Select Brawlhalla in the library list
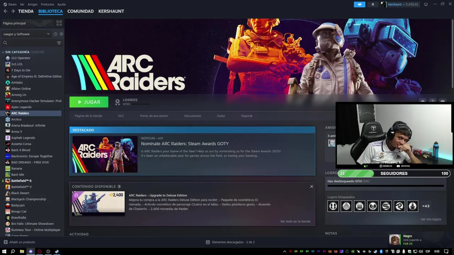The height and width of the screenshot is (255, 454). coord(19,217)
